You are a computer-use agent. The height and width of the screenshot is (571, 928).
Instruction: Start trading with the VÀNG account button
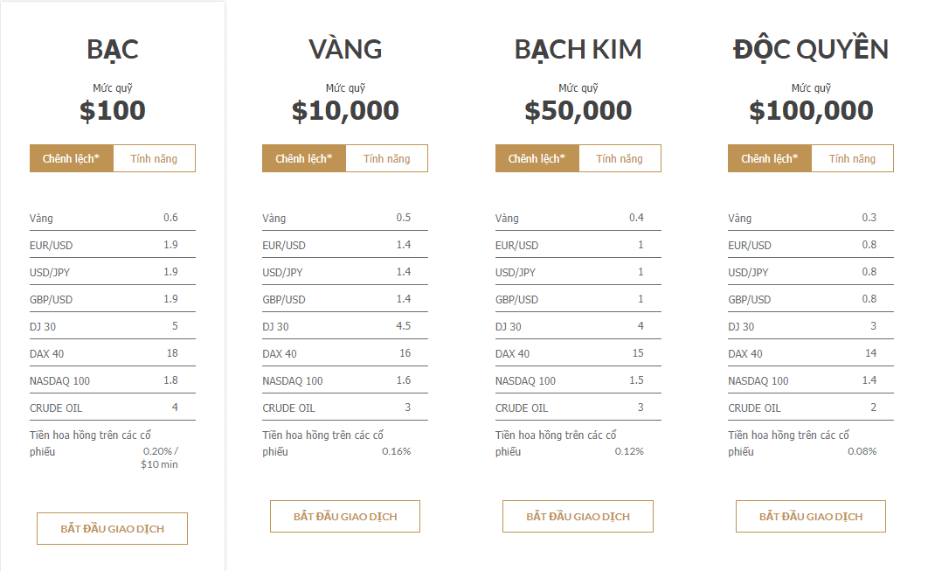(345, 517)
